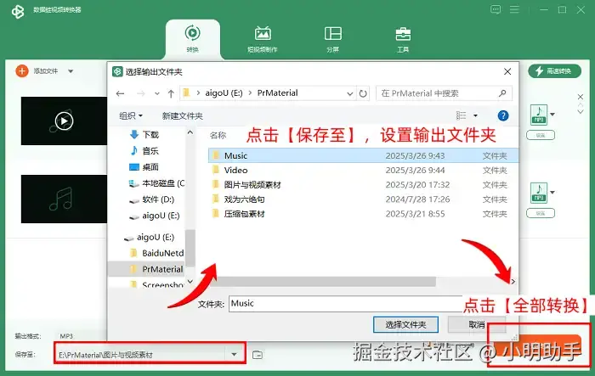Expand the view options dropdown arrow
The width and height of the screenshot is (595, 376).
click(x=475, y=115)
